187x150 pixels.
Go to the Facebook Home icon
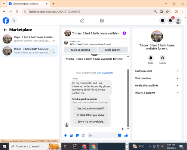click(82, 21)
